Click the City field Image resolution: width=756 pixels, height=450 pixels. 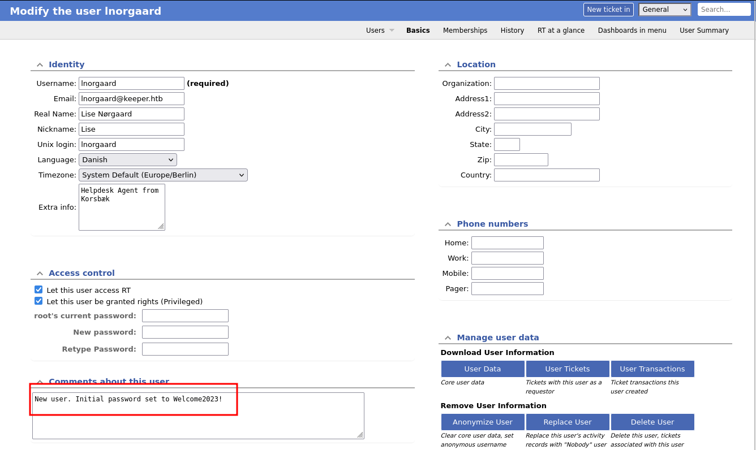pyautogui.click(x=532, y=129)
